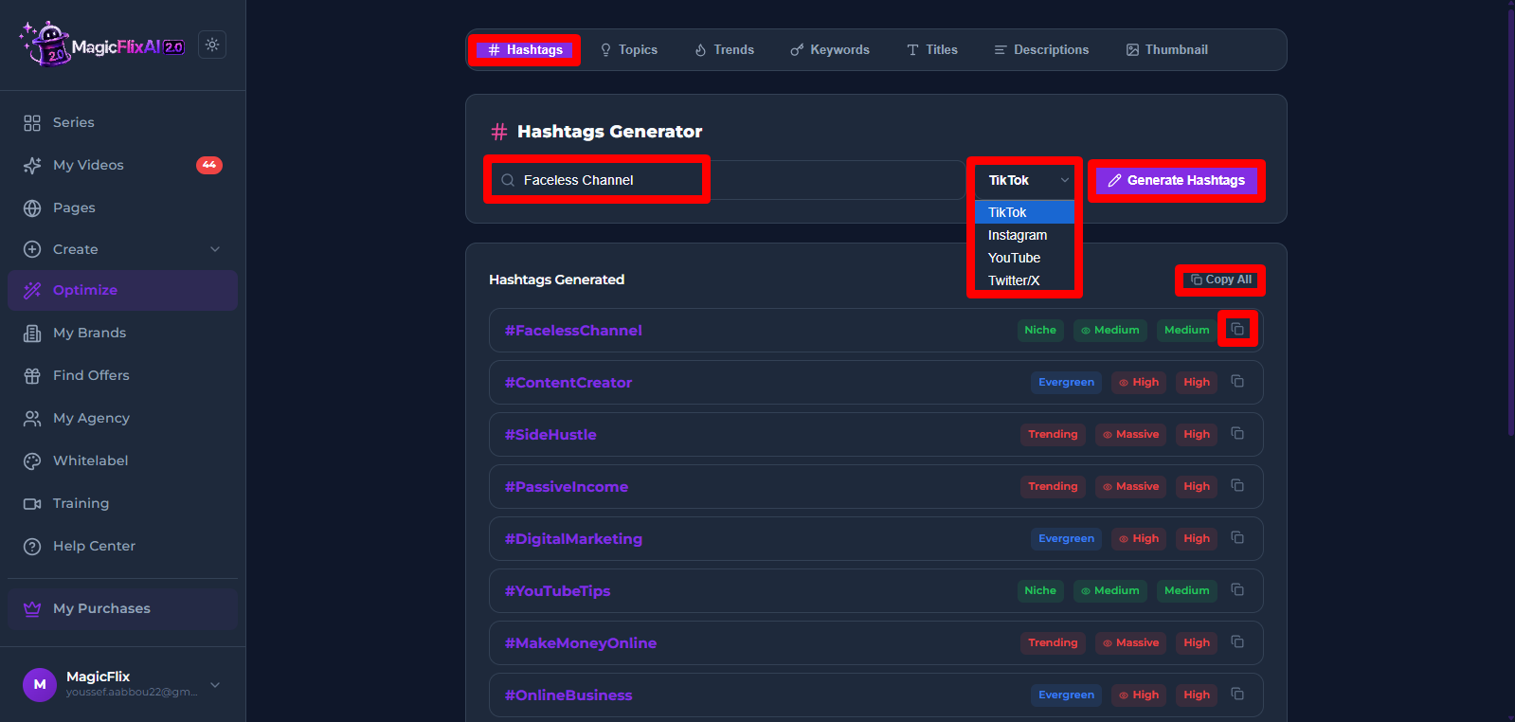Open the TikTok platform dropdown
The width and height of the screenshot is (1515, 722).
tap(1025, 180)
